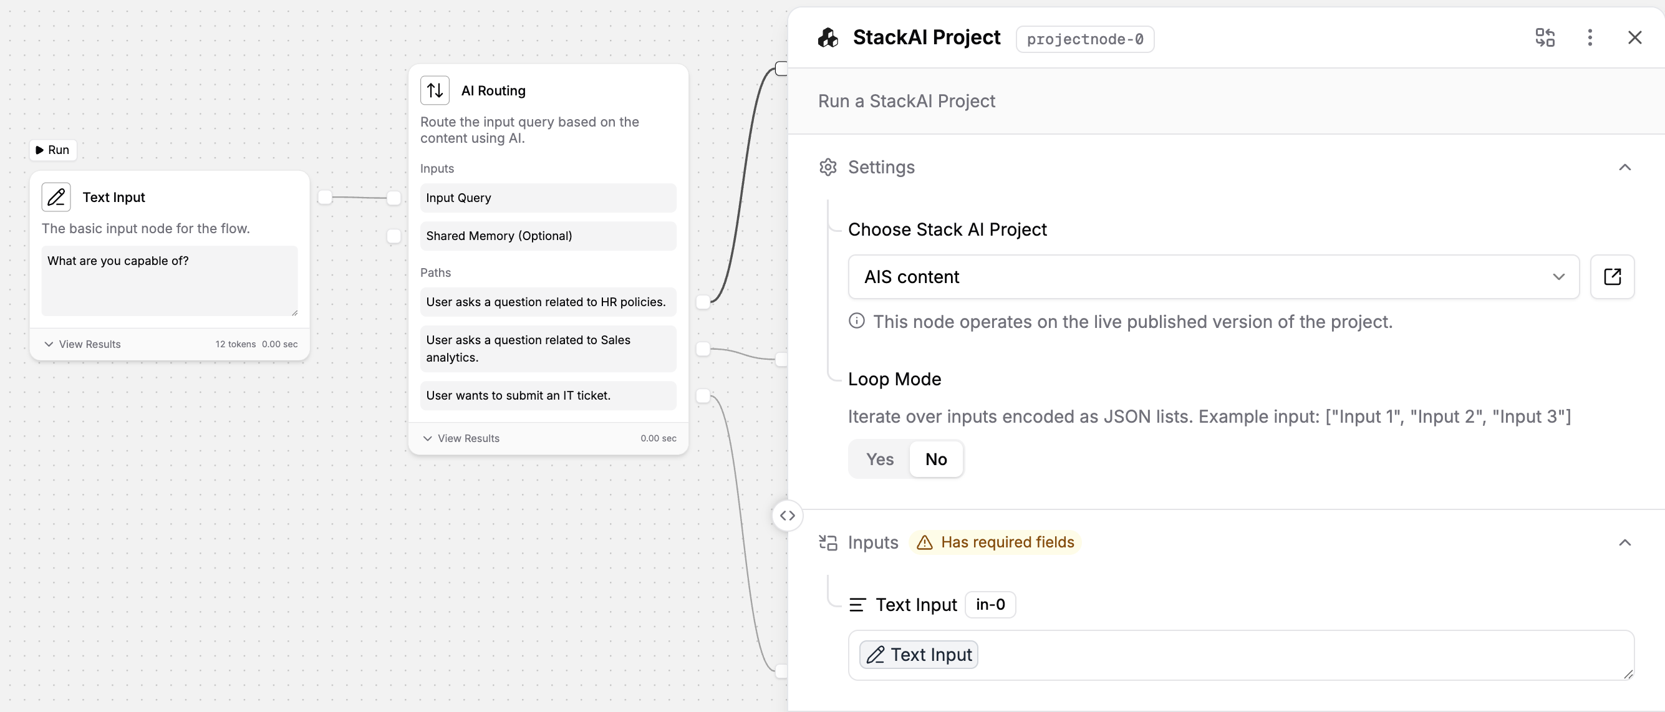Click the AI Routing node arrows icon
The image size is (1665, 712).
point(435,90)
